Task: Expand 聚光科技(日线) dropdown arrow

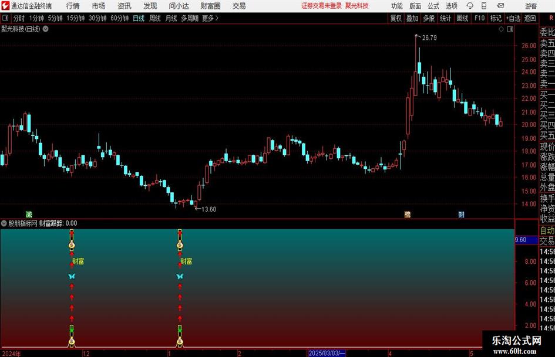Action: [x=46, y=29]
